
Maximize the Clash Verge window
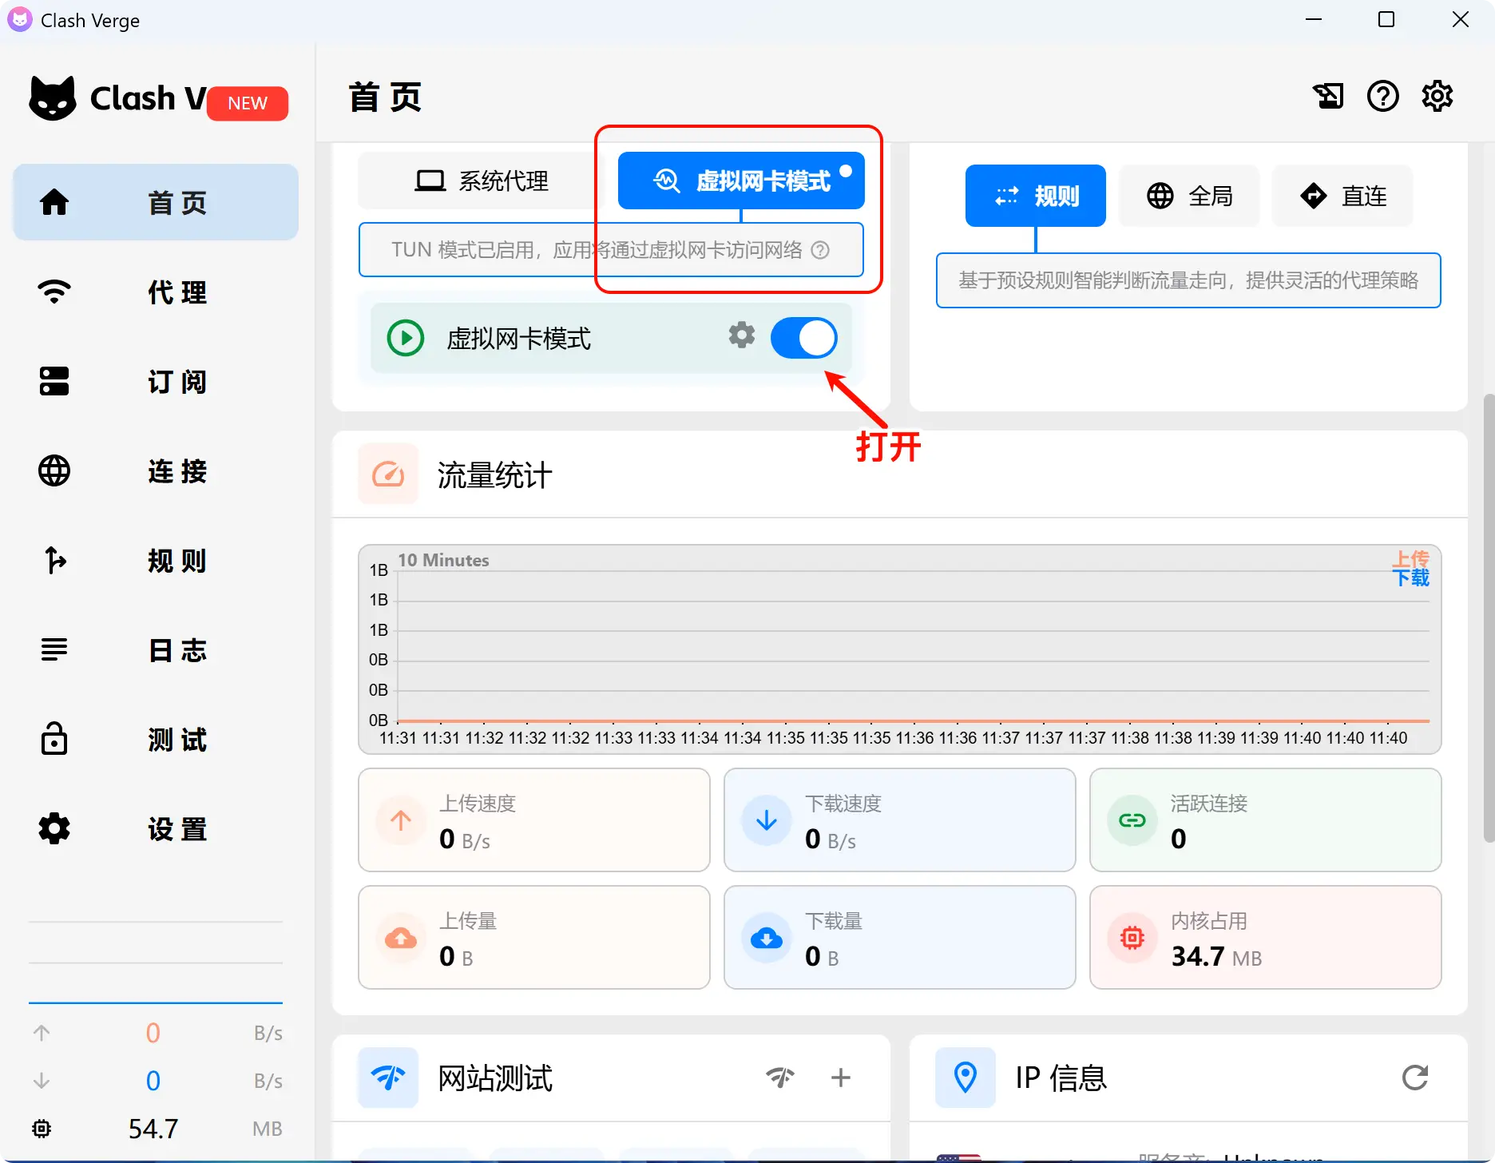click(x=1386, y=19)
